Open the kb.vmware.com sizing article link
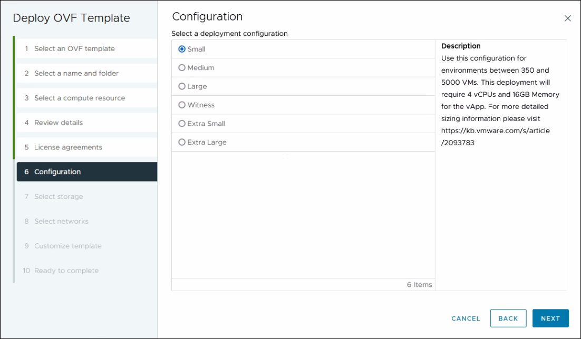581x339 pixels. click(496, 131)
